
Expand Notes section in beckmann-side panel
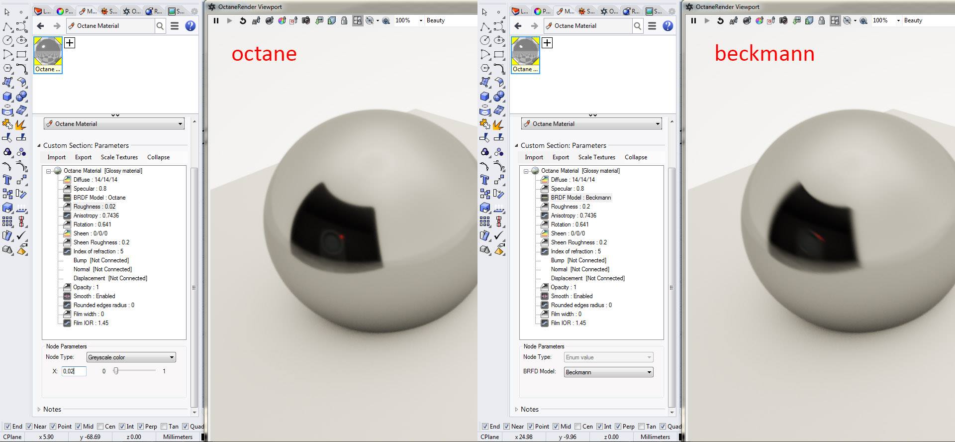click(x=516, y=410)
